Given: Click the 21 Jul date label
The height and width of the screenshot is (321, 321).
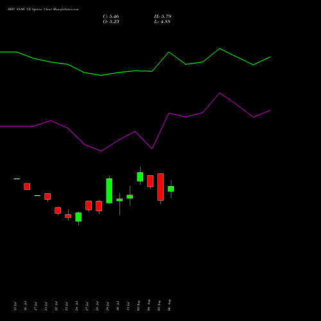Looking at the screenshot, I should click(46, 306).
